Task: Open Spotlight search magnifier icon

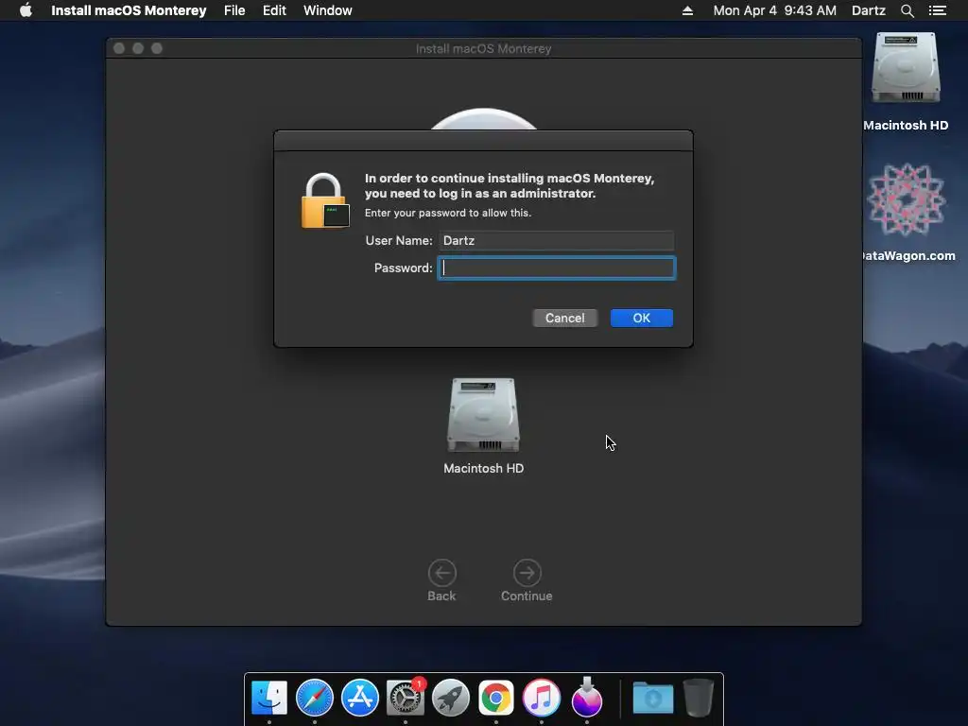Action: coord(907,10)
